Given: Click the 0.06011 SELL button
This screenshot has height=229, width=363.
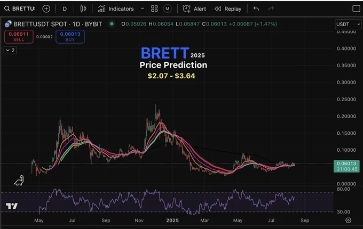Looking at the screenshot, I should 19,37.
